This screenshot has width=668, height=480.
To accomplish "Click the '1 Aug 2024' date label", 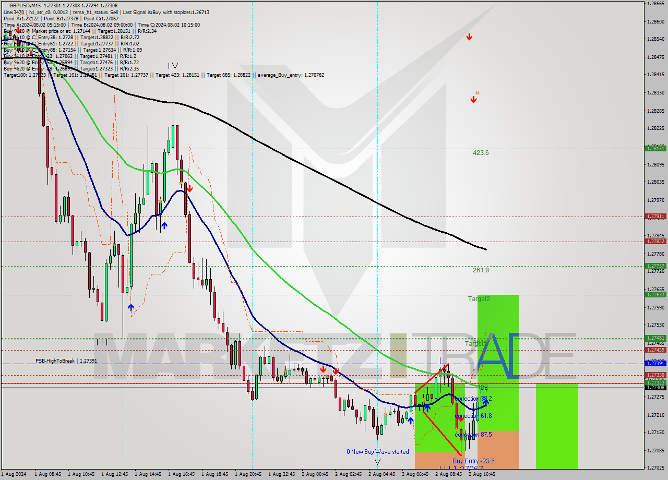I will click(x=13, y=474).
